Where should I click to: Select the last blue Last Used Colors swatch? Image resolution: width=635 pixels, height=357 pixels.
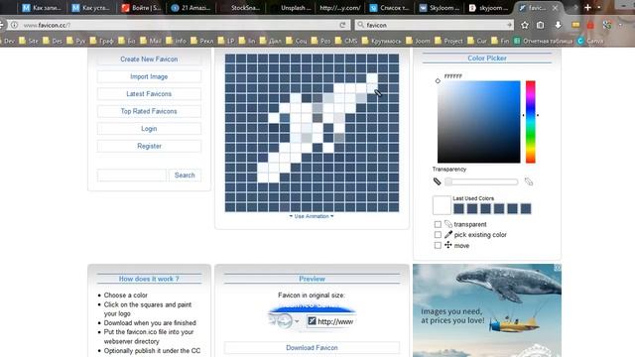526,209
